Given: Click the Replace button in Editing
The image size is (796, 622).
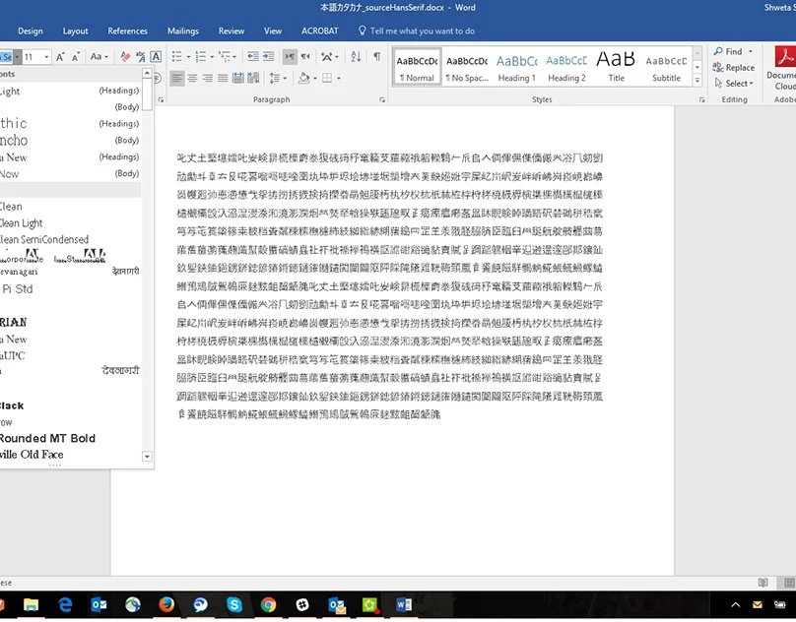Looking at the screenshot, I should coord(733,68).
